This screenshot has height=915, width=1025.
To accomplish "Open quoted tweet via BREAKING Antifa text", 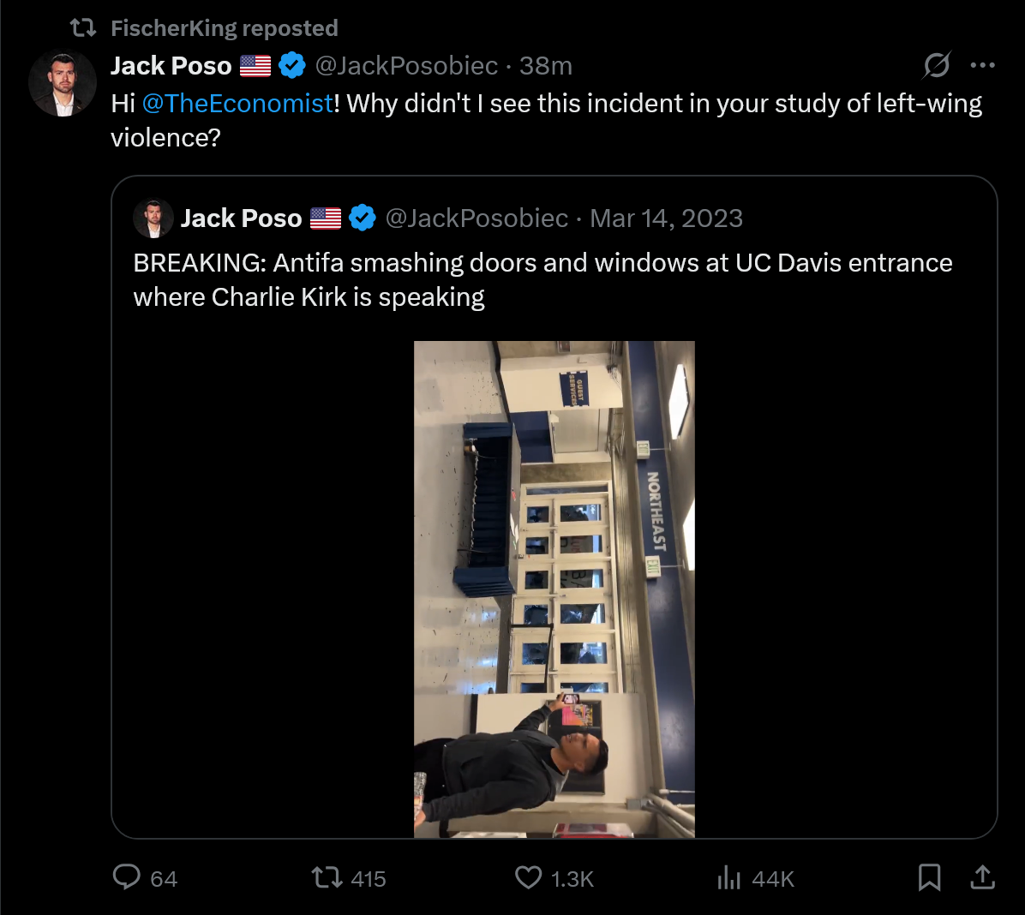I will (x=542, y=280).
